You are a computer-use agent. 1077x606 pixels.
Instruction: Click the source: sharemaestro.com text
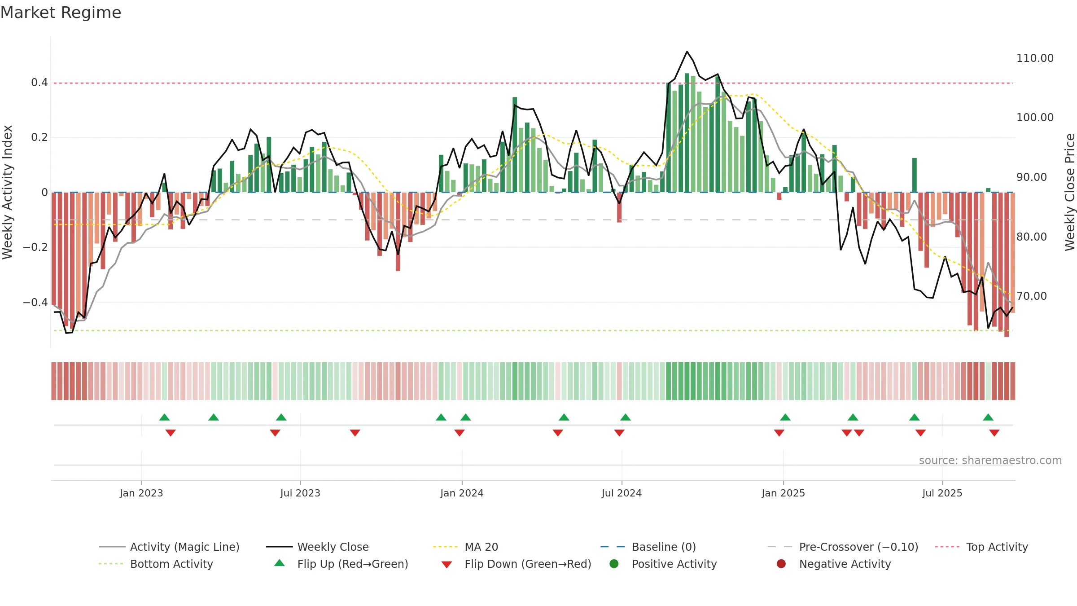pyautogui.click(x=990, y=461)
